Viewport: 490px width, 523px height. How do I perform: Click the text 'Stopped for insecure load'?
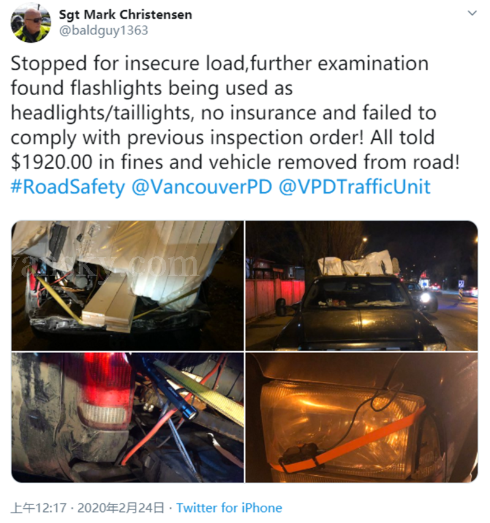pos(127,63)
